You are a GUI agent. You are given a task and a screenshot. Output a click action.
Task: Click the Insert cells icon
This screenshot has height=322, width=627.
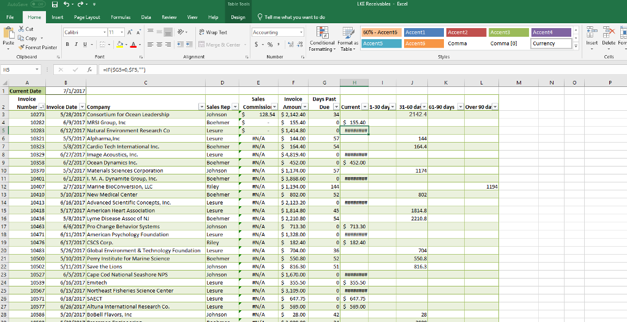pyautogui.click(x=592, y=32)
